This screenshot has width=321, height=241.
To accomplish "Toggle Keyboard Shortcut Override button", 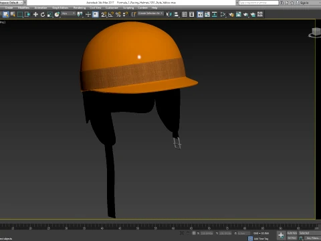I will click(x=96, y=15).
